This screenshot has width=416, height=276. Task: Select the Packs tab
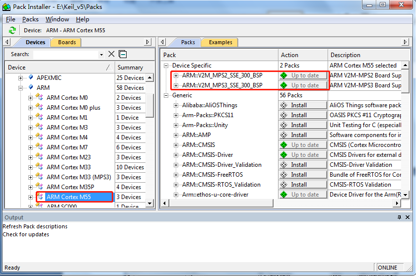coord(188,43)
